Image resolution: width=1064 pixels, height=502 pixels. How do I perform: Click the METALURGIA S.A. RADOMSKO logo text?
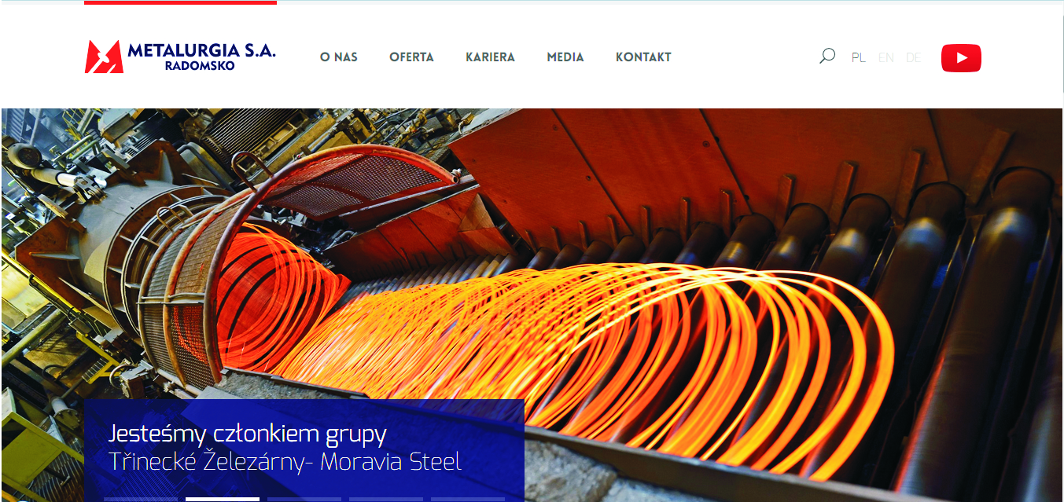point(201,57)
